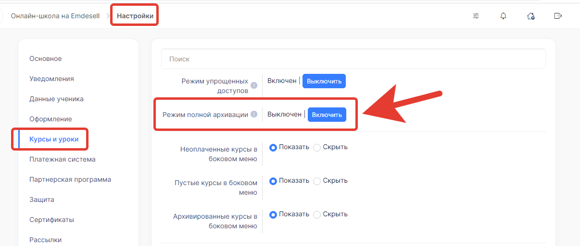Focus the Поиск search field
The width and height of the screenshot is (580, 246).
353,59
